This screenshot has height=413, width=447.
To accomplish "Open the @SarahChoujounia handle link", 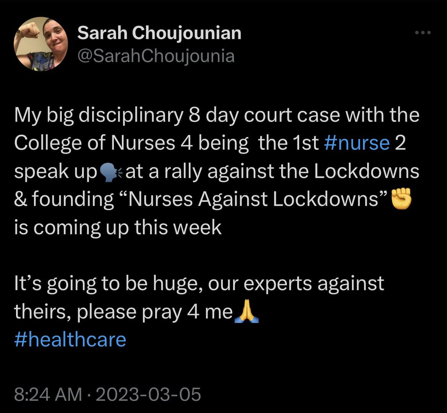I will coord(156,56).
